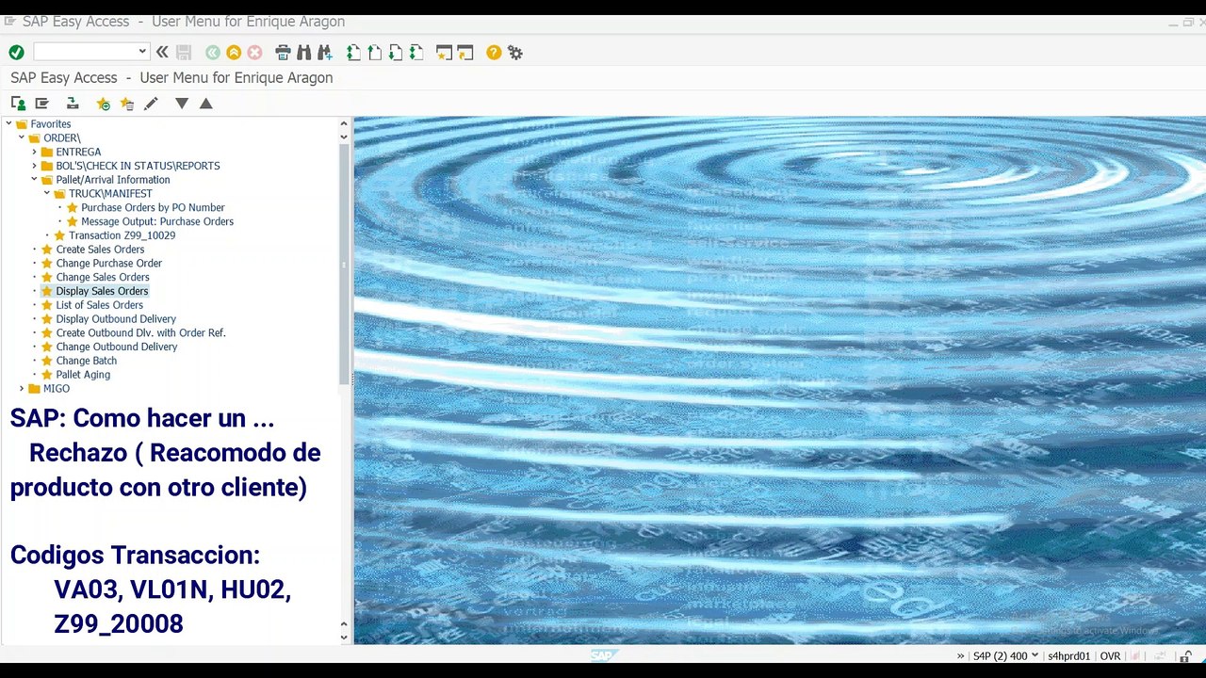The width and height of the screenshot is (1206, 678).
Task: Click Change Favorites pencil icon
Action: (151, 104)
